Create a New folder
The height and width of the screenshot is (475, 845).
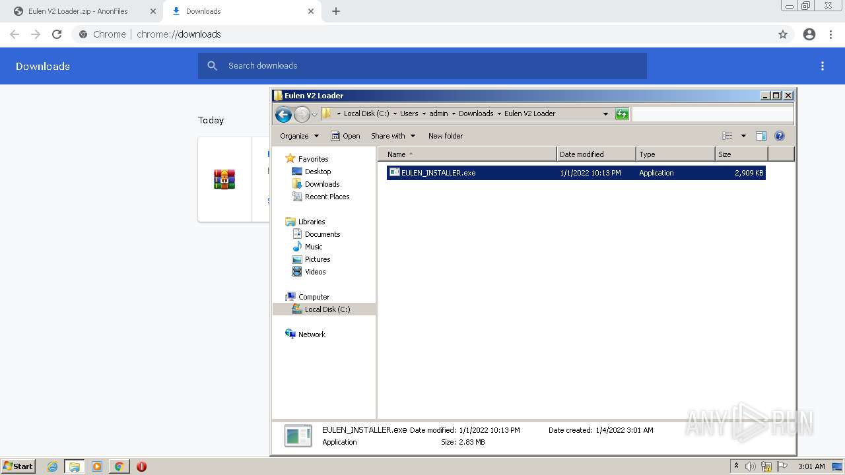pos(446,136)
